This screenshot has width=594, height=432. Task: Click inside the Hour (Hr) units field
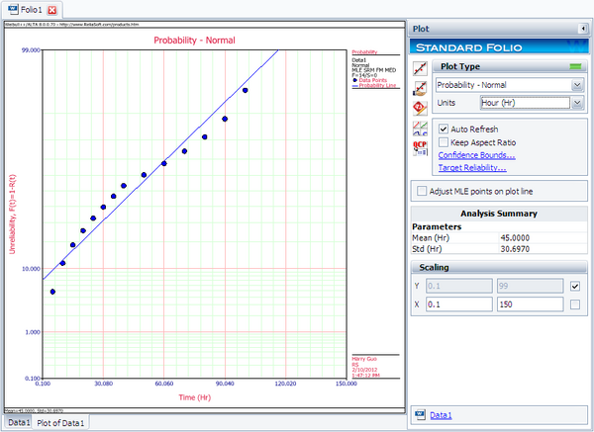click(x=525, y=103)
